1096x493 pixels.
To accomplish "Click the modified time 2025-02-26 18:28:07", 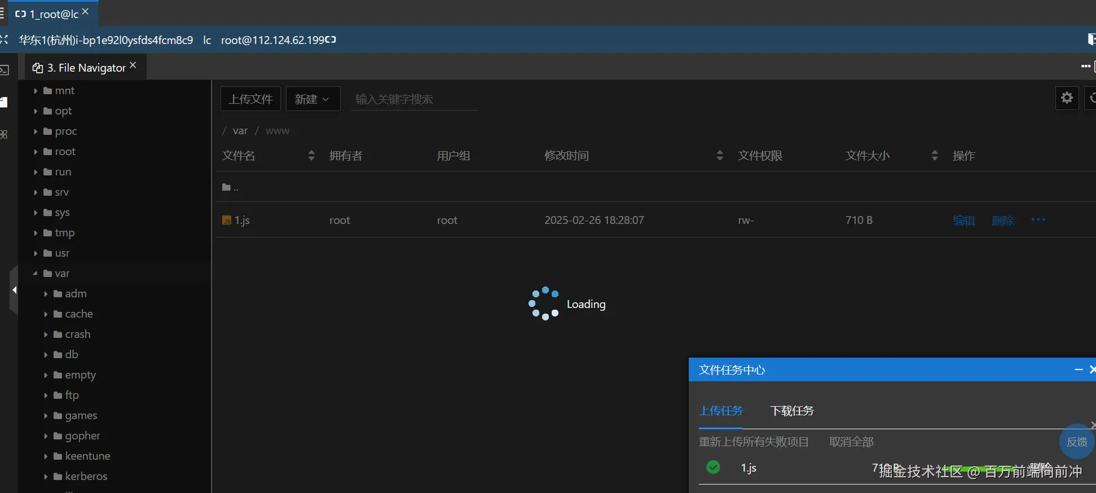I will 594,220.
